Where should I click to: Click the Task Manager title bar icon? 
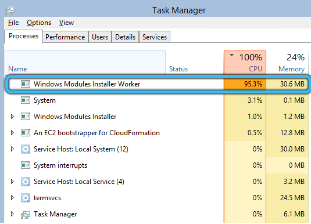[x=10, y=10]
